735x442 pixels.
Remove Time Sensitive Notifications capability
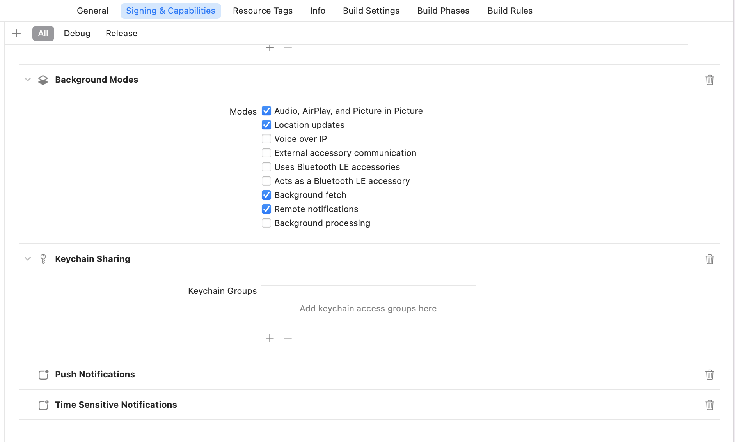pos(710,405)
